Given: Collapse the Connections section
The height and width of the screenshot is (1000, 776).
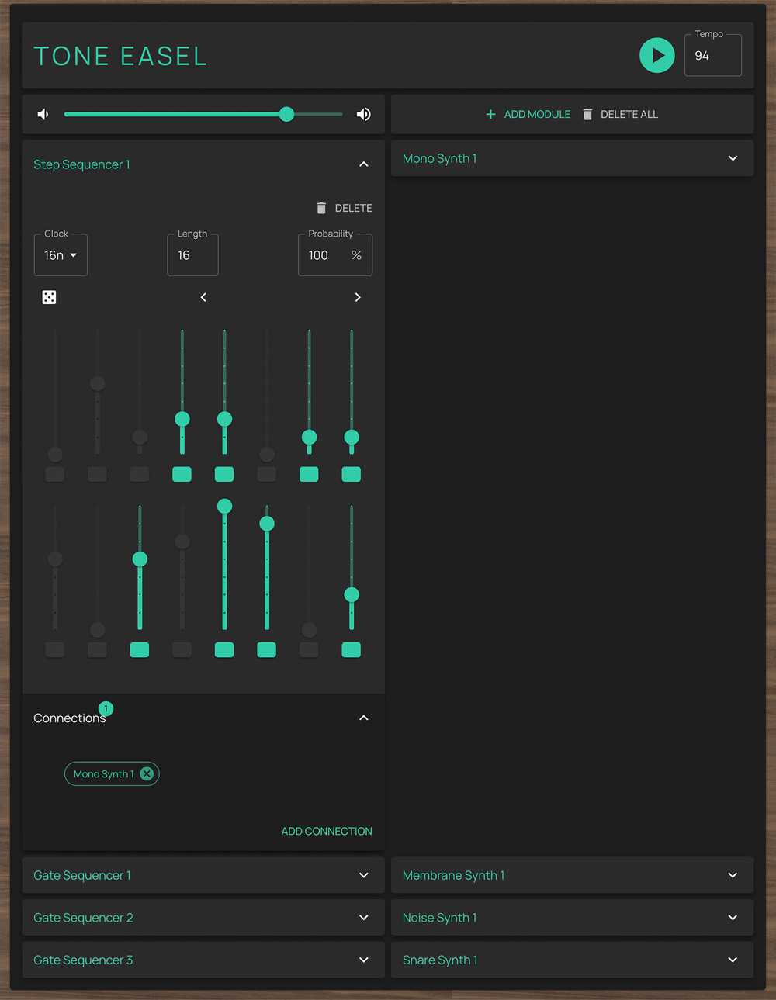Looking at the screenshot, I should 363,718.
